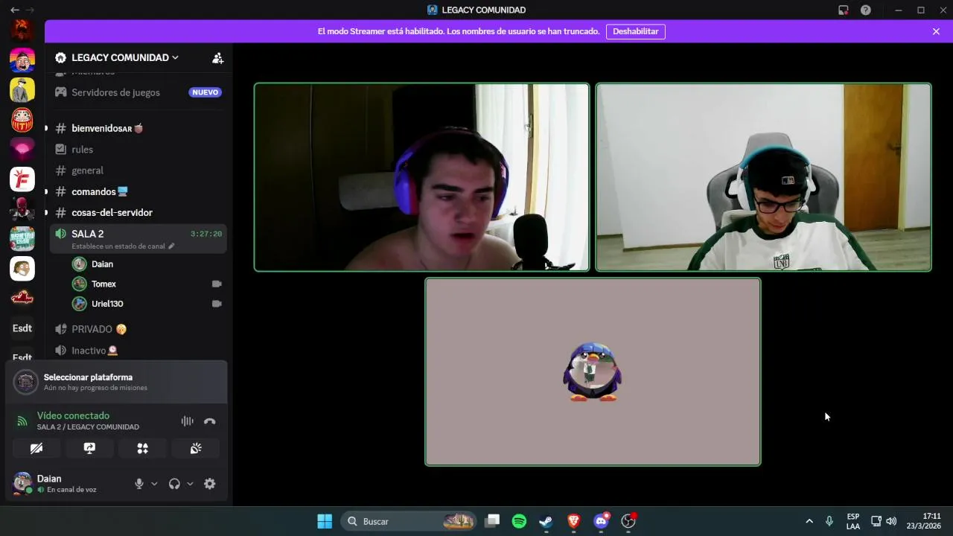Open user settings gear
Viewport: 953px width, 536px height.
click(x=210, y=484)
